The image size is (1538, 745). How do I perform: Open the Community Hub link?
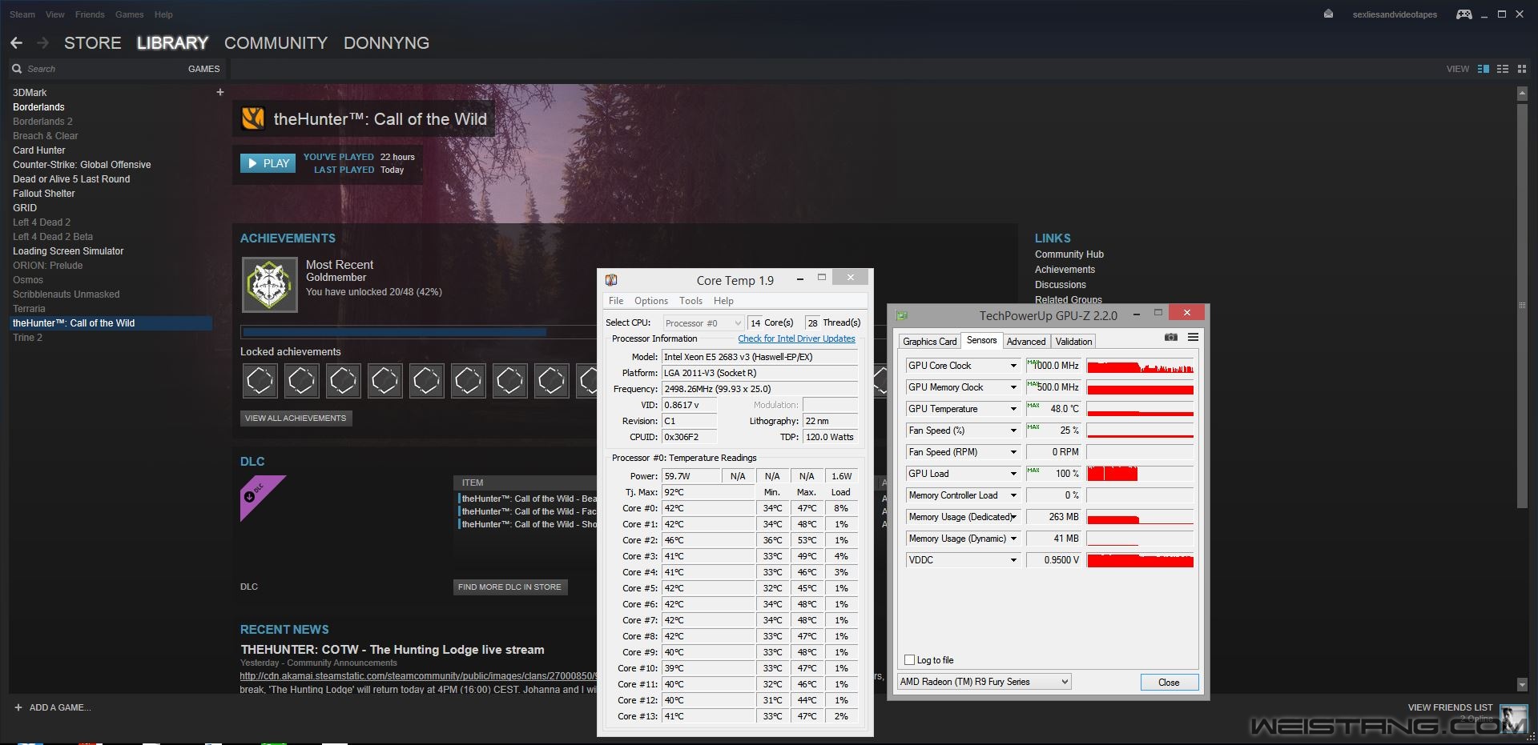point(1069,254)
